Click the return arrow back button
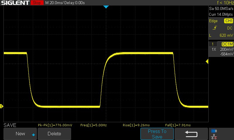This screenshot has width=234, height=140. point(191,134)
